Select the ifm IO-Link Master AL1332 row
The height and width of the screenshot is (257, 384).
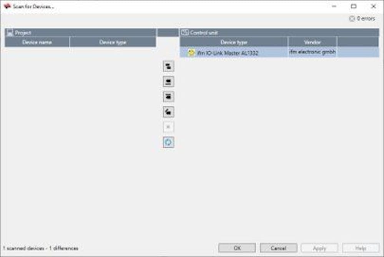pos(279,52)
